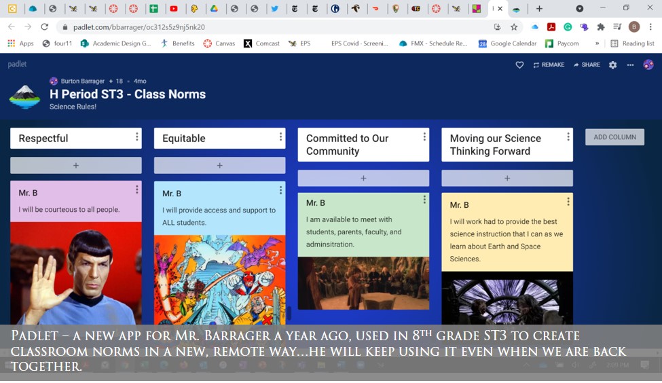Screen dimensions: 662x383
Task: Expand options for Mr. B's yellow science post
Action: pos(568,202)
